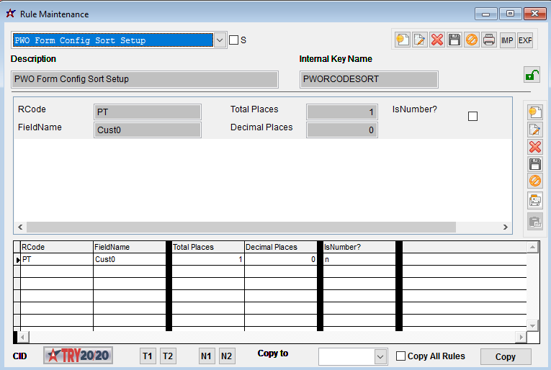
Task: Click the red X delete icon in top toolbar
Action: [437, 40]
